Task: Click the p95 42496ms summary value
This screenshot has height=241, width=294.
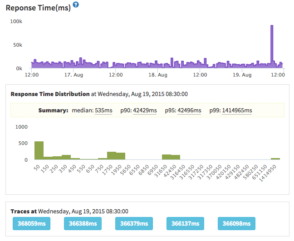Action: 189,111
